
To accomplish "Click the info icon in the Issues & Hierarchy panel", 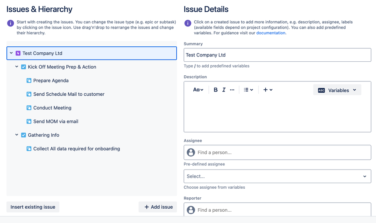I will coord(10,23).
